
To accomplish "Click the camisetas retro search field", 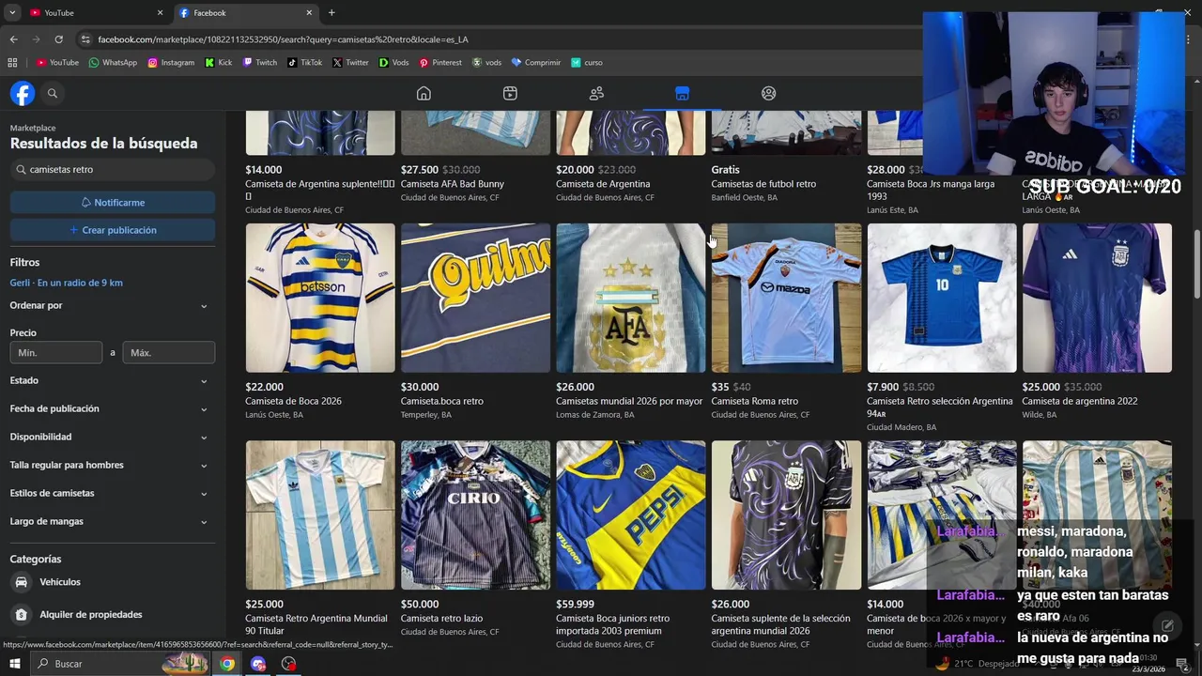I will click(x=113, y=170).
